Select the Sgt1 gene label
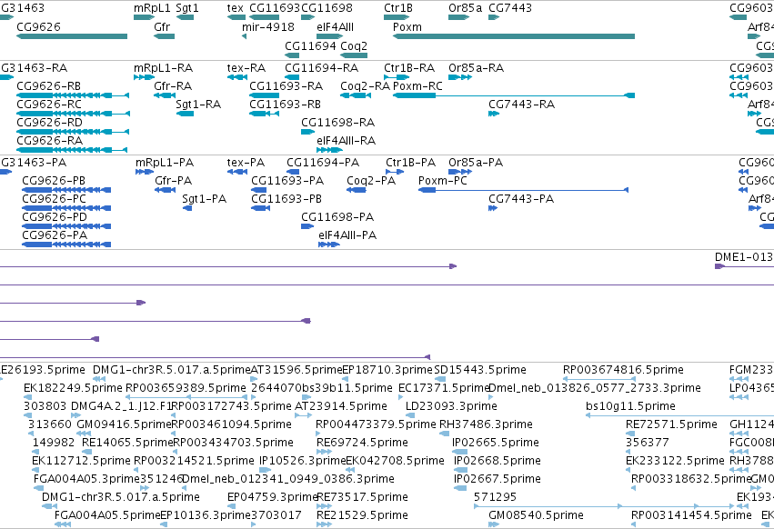Viewport: 774px width, 529px height. [187, 8]
